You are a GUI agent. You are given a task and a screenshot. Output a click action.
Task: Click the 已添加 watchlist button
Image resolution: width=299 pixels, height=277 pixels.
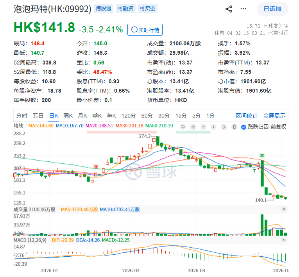pos(272,9)
